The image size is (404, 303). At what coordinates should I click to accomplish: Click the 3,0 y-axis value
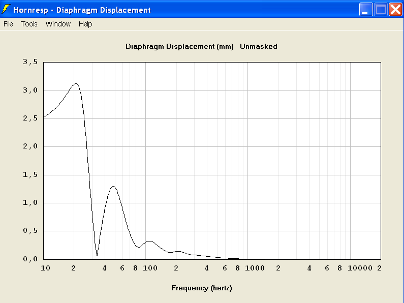30,90
